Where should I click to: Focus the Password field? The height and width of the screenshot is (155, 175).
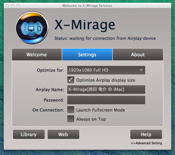[x=106, y=100]
